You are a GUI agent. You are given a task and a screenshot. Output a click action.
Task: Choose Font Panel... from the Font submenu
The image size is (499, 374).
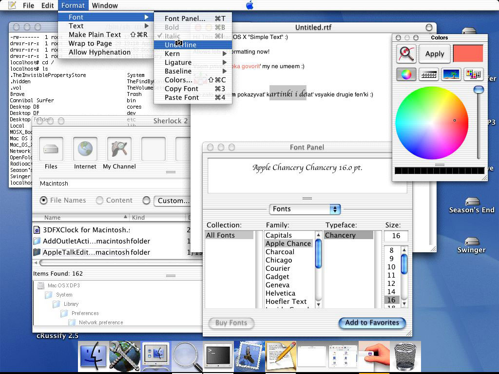(193, 19)
